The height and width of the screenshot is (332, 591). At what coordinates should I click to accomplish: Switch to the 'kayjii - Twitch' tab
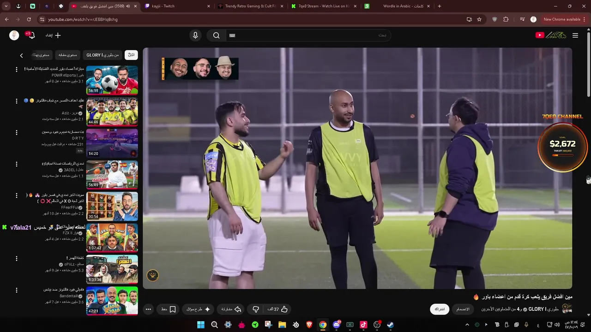[177, 6]
